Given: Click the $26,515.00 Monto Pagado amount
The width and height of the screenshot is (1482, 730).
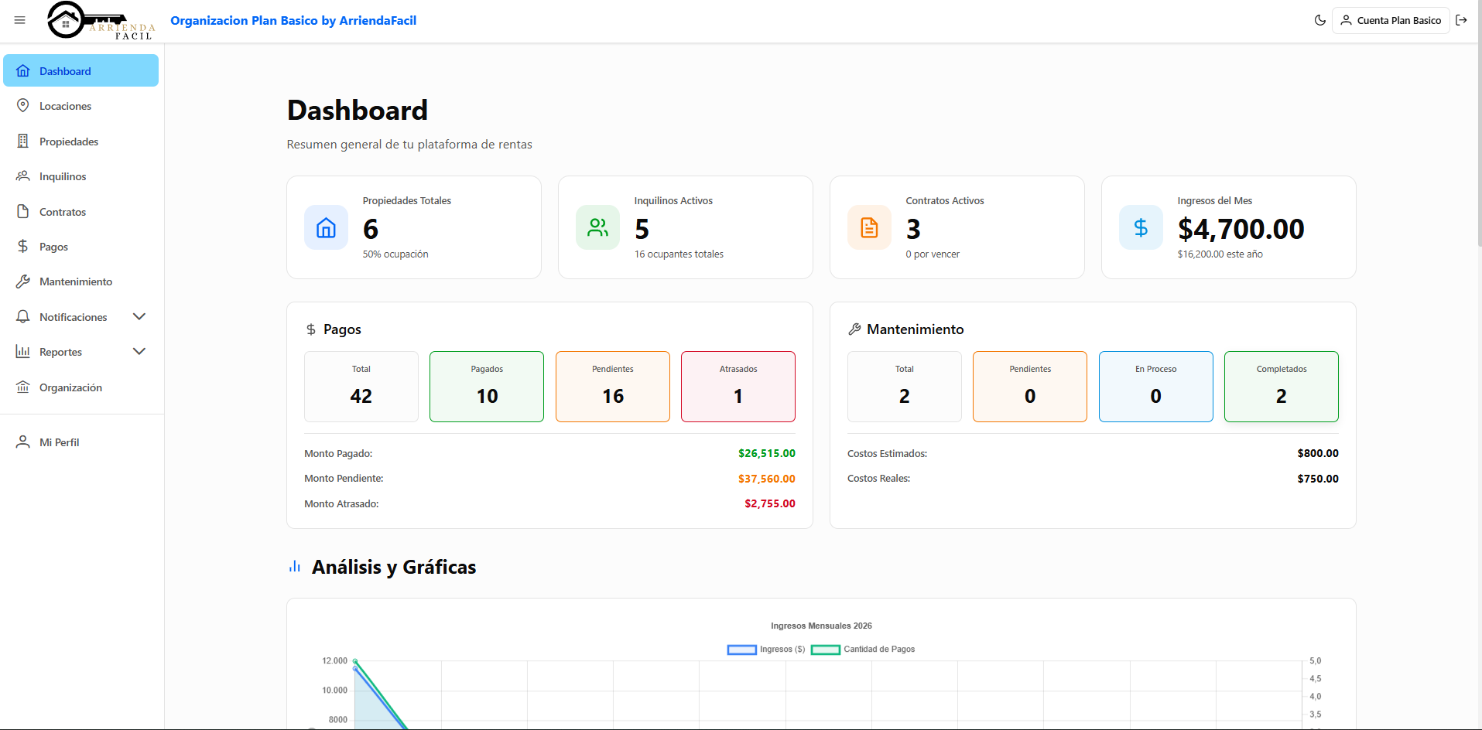Looking at the screenshot, I should 767,453.
